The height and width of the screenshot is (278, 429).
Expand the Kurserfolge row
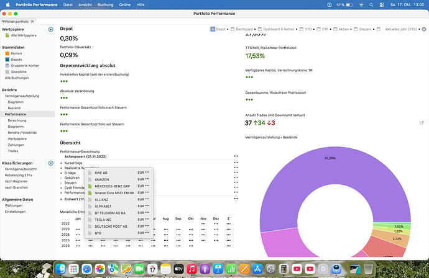(62, 163)
